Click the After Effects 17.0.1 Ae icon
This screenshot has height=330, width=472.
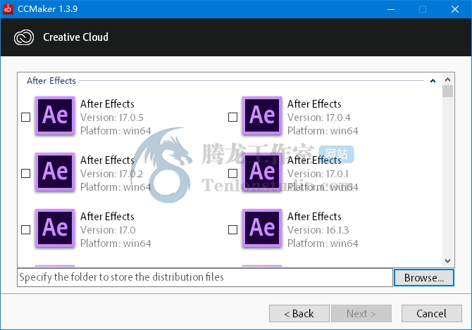[262, 172]
